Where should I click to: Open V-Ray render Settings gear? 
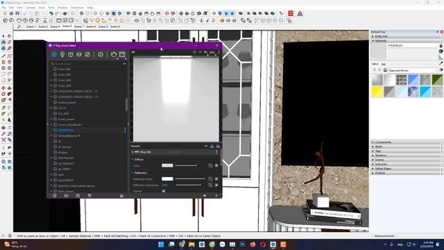[x=101, y=54]
